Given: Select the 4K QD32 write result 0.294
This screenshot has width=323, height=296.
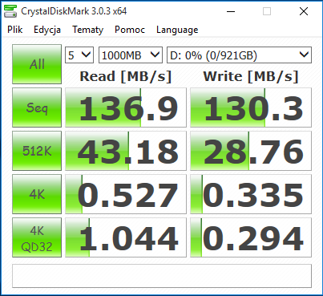Looking at the screenshot, I should 251,237.
